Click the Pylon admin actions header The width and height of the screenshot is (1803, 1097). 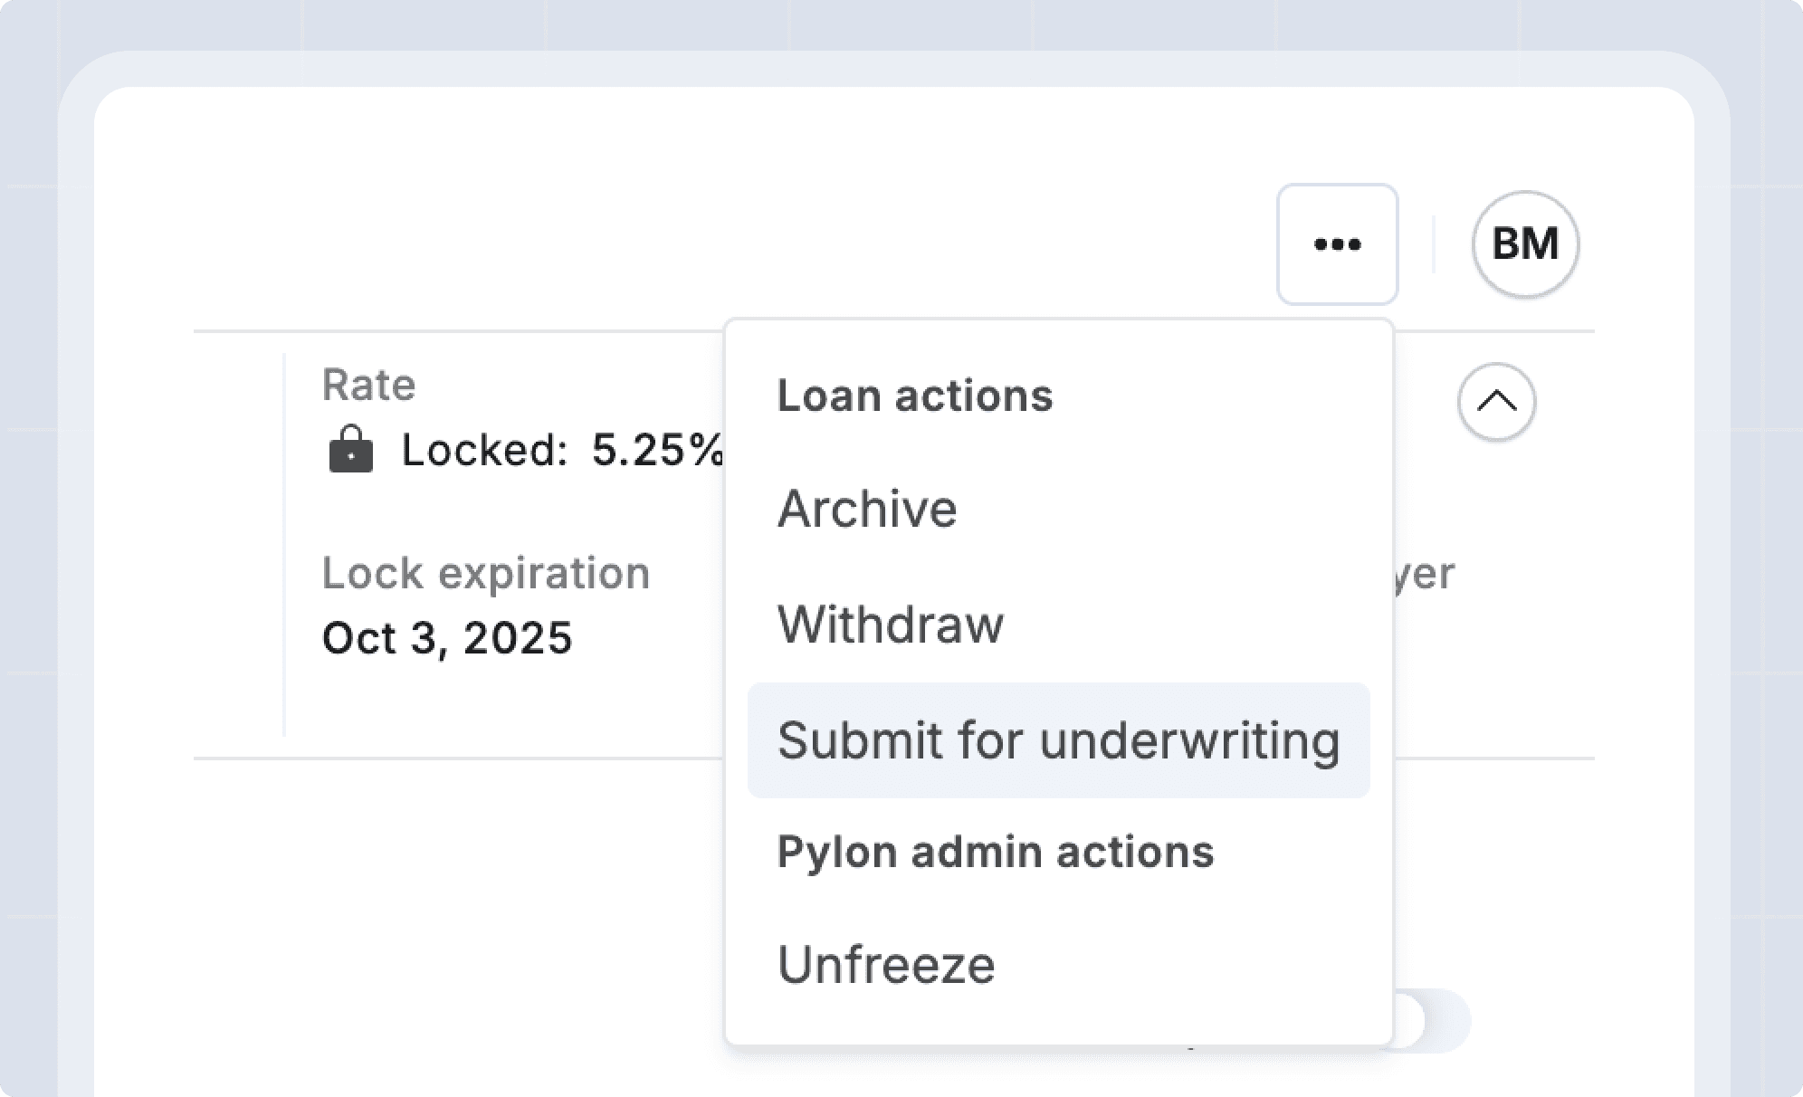coord(996,852)
